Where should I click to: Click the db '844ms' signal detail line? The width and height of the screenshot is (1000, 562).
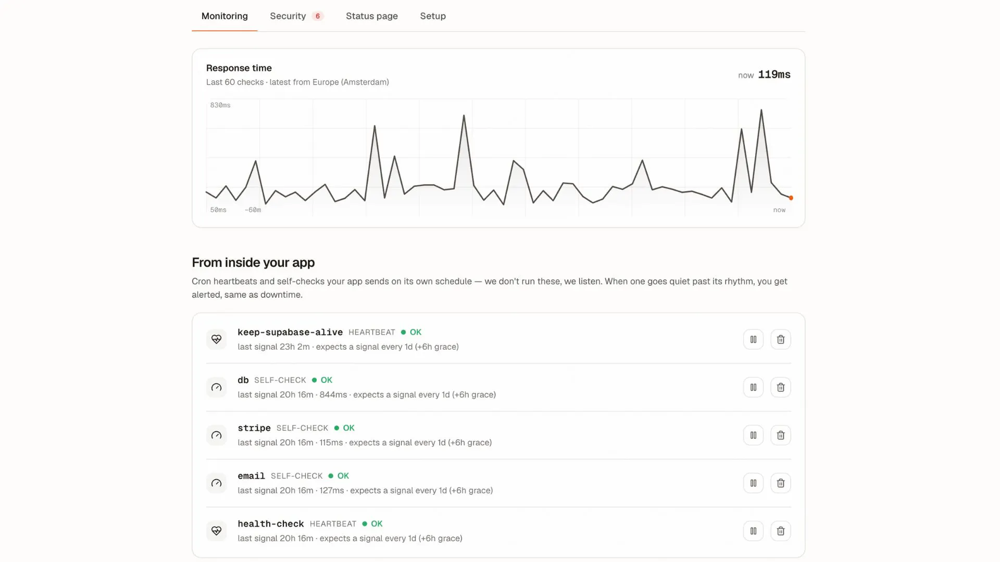tap(367, 394)
